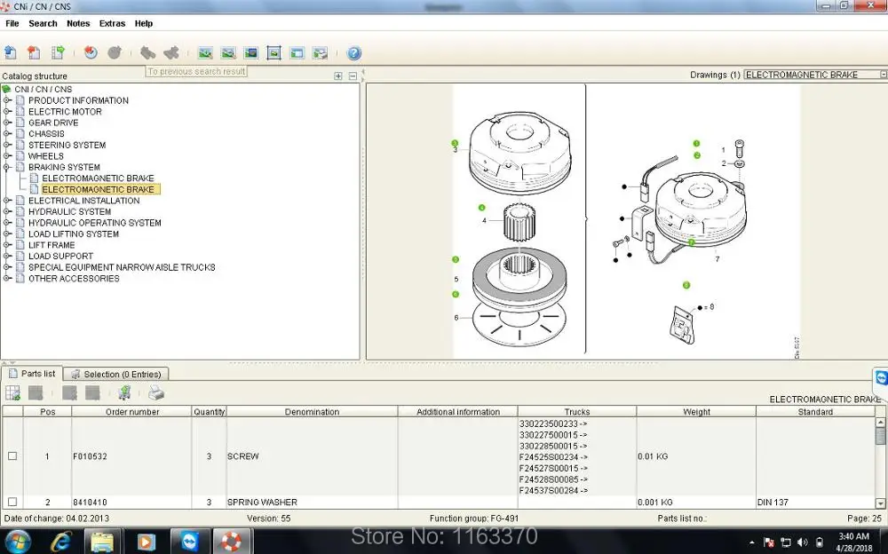Image resolution: width=888 pixels, height=554 pixels.
Task: Click the blue up-arrow page toolbar icon
Action: (10, 52)
